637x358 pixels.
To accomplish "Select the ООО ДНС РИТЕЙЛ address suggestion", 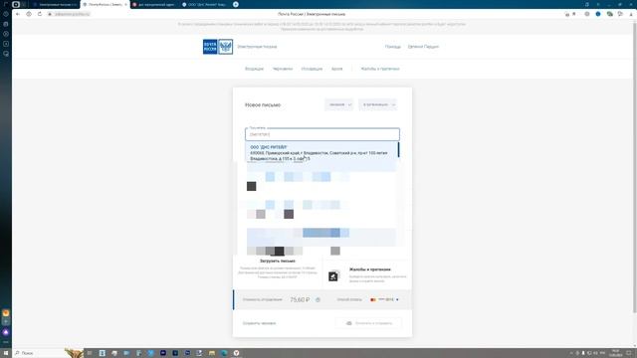I will [321, 153].
